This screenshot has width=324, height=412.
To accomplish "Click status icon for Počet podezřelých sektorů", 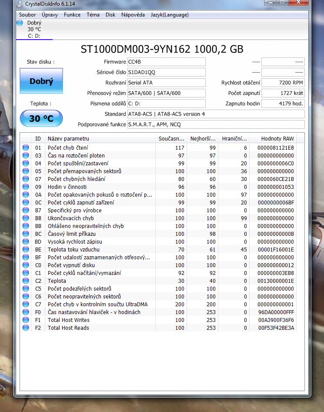I will (26, 289).
